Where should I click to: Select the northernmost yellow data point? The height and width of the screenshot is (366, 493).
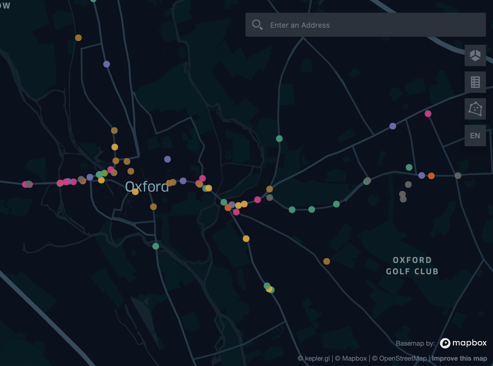pos(115,147)
